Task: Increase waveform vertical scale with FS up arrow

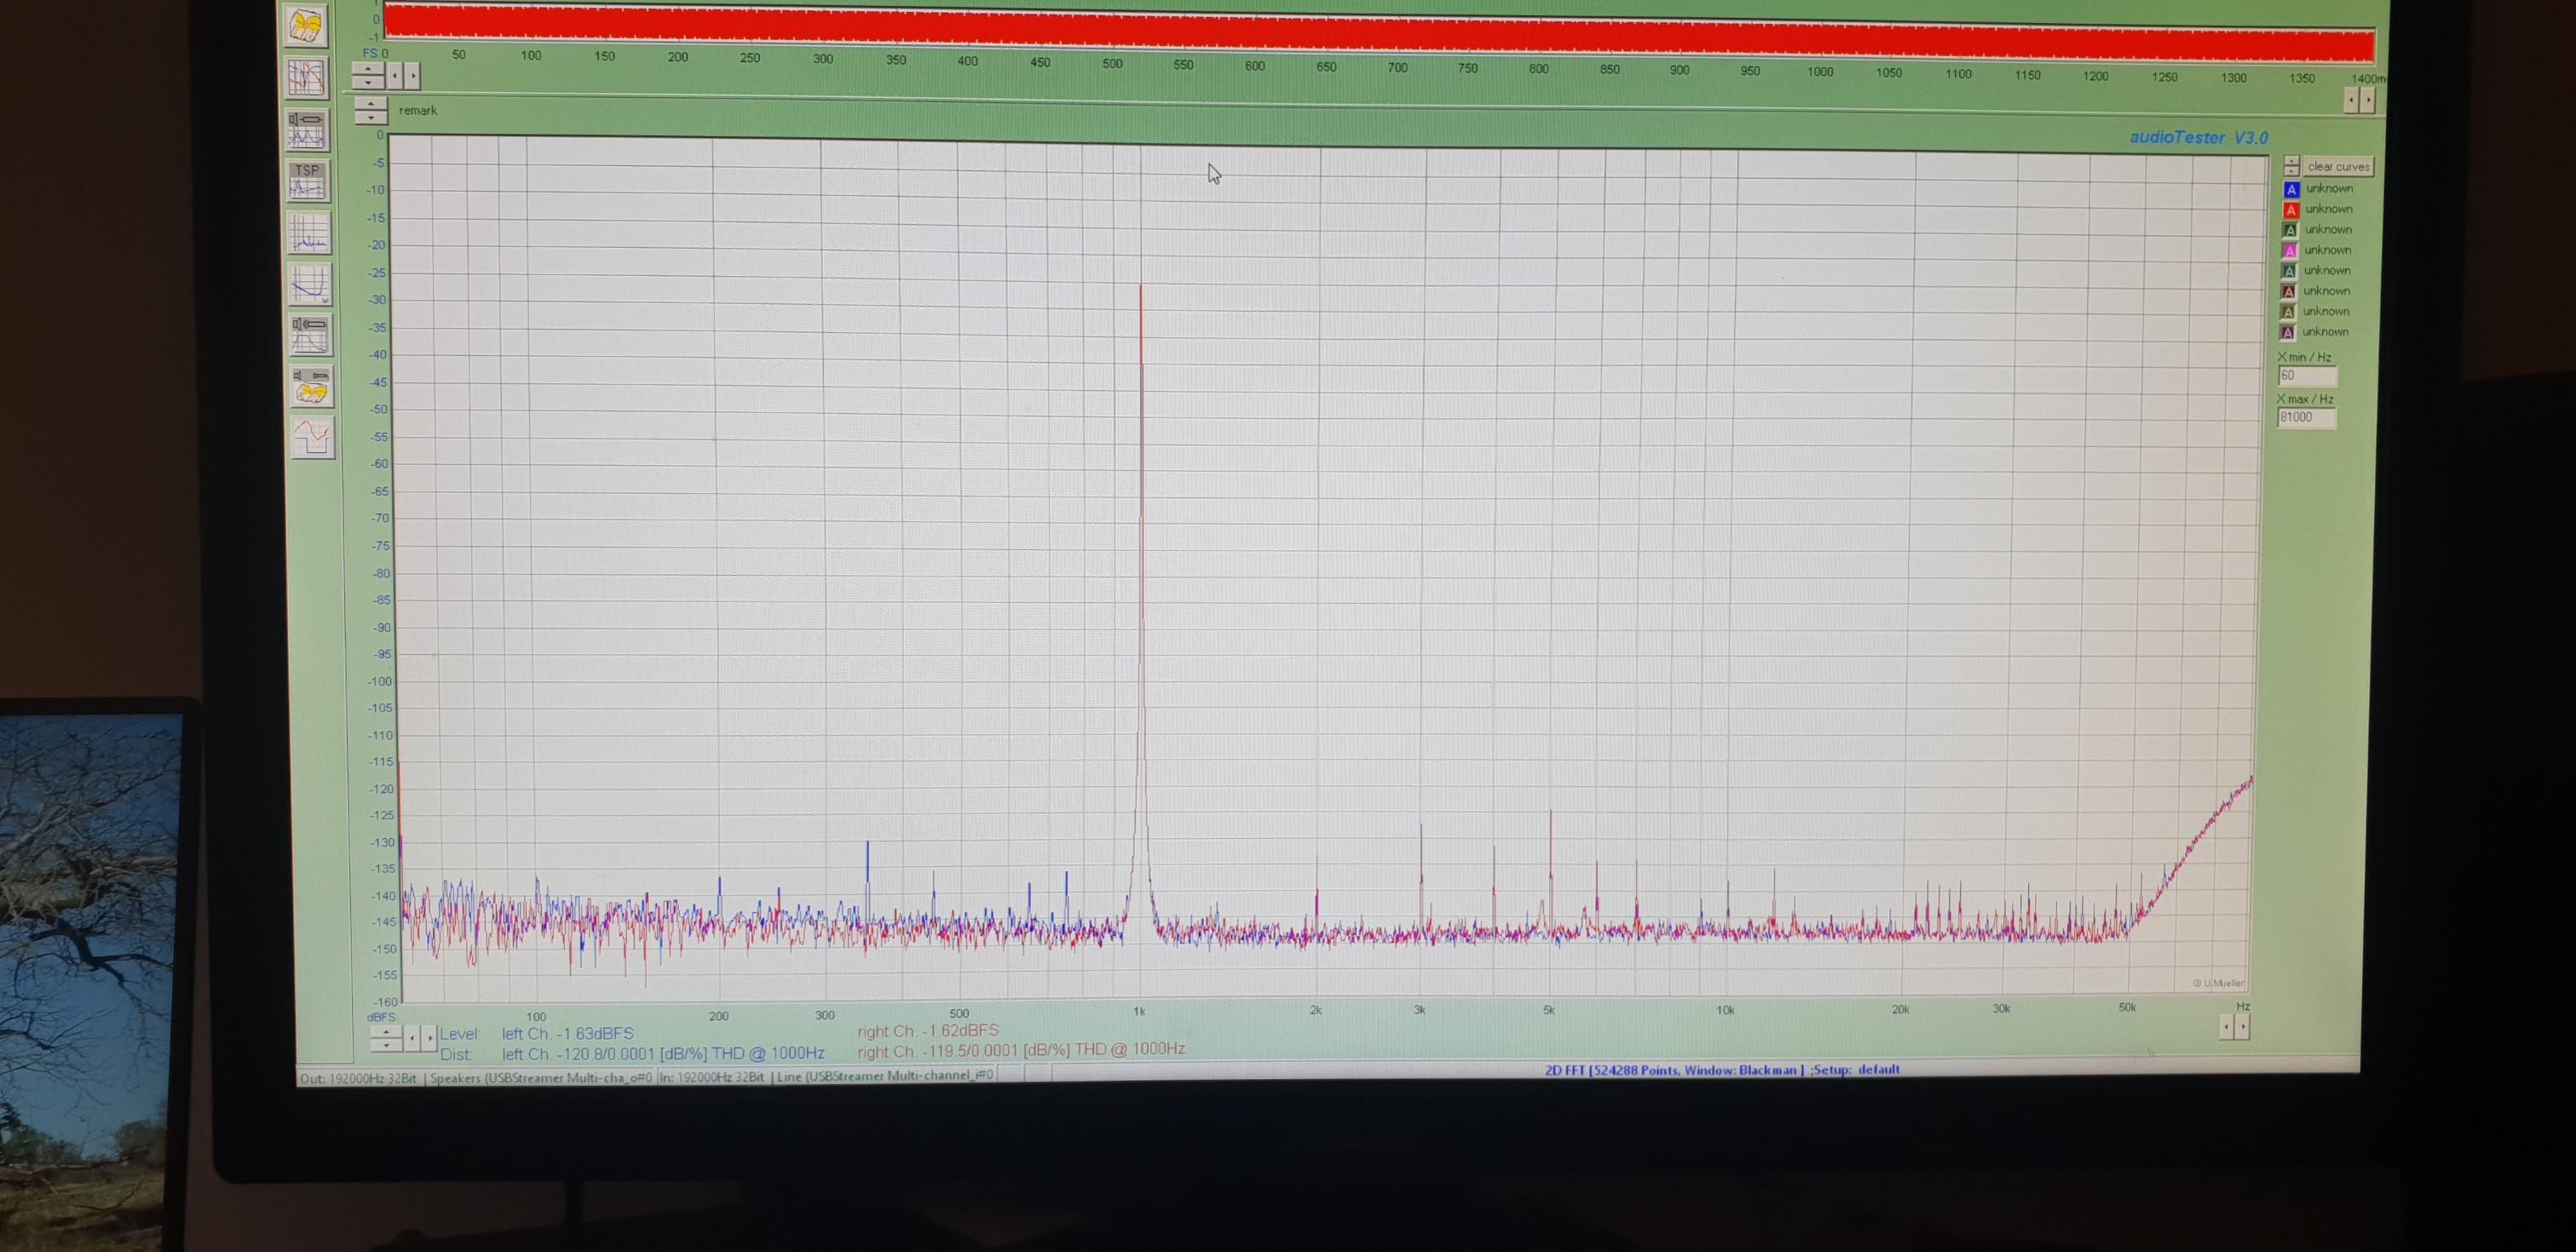Action: pyautogui.click(x=368, y=69)
